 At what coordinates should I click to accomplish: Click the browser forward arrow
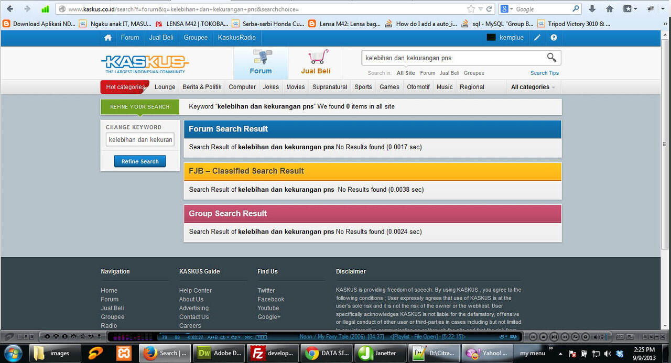tap(27, 9)
